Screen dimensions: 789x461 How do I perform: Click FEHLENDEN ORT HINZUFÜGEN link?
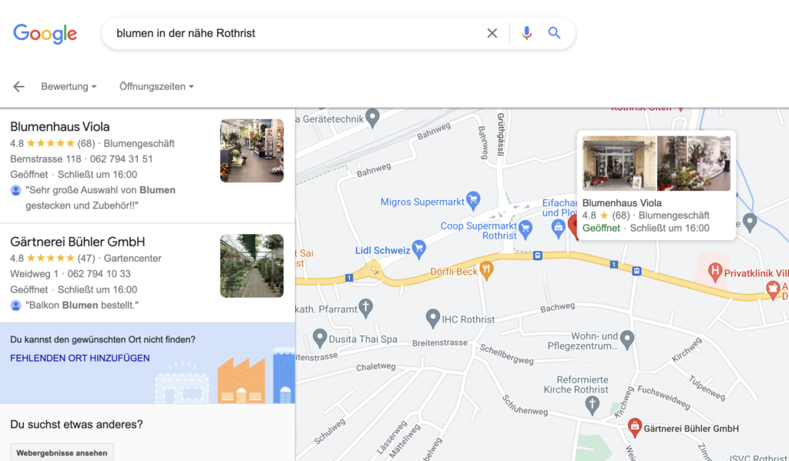80,358
